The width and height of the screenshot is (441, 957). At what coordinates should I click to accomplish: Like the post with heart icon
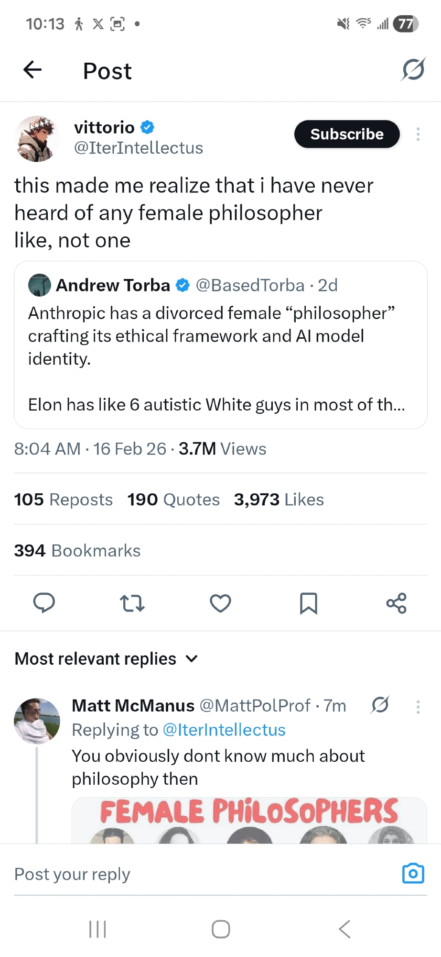click(220, 603)
